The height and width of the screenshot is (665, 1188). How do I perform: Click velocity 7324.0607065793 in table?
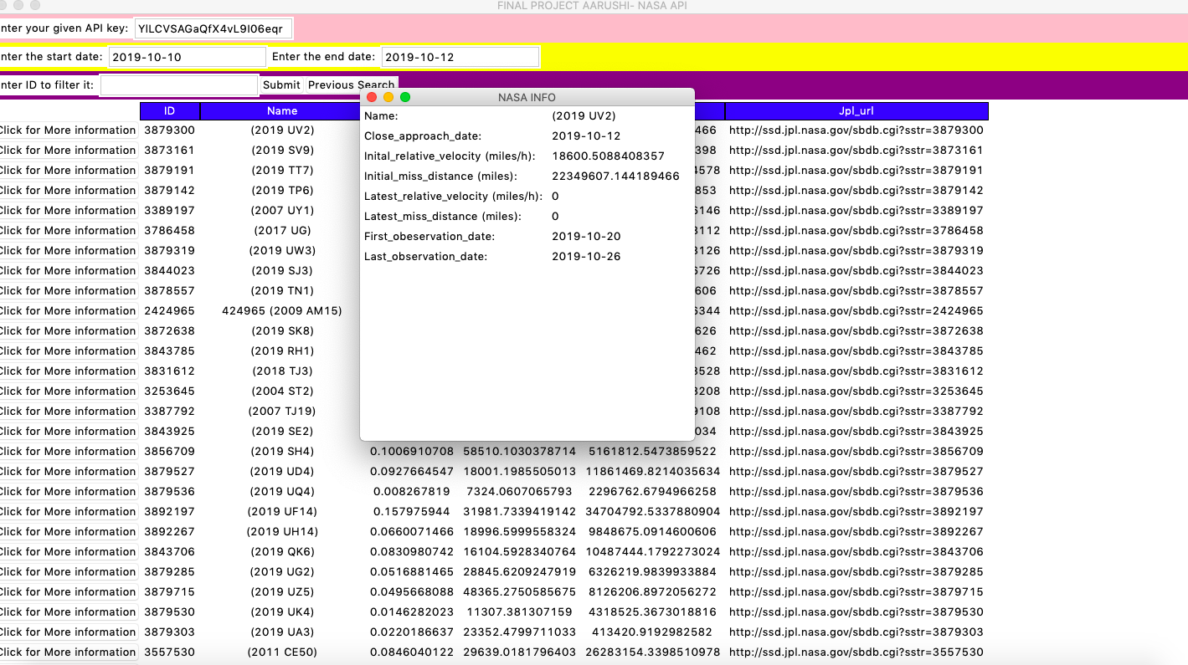point(520,492)
